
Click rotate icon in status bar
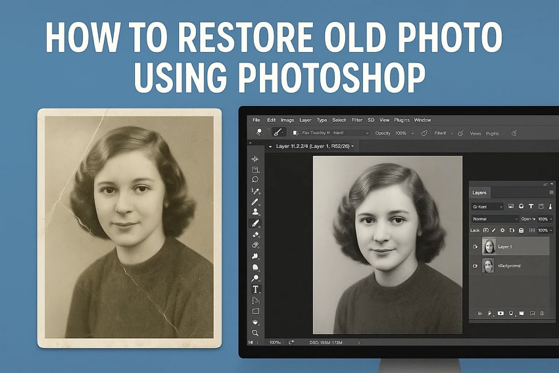[x=291, y=342]
